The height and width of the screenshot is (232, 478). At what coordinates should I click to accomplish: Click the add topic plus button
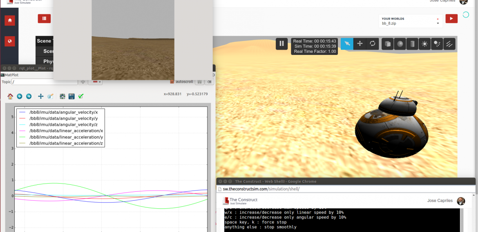point(83,82)
